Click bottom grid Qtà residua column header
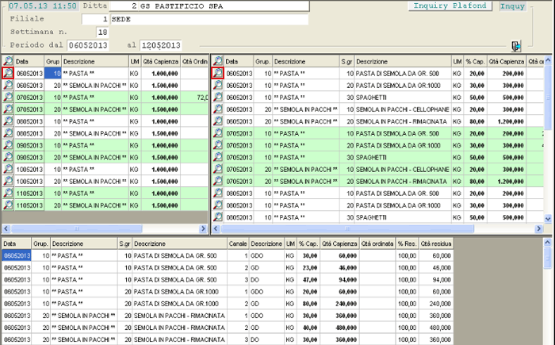 (436, 243)
